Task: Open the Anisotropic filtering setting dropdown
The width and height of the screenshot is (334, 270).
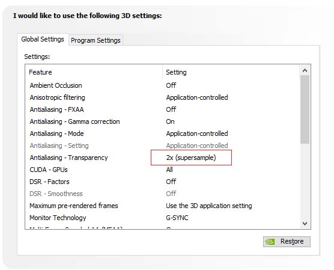Action: (197, 97)
